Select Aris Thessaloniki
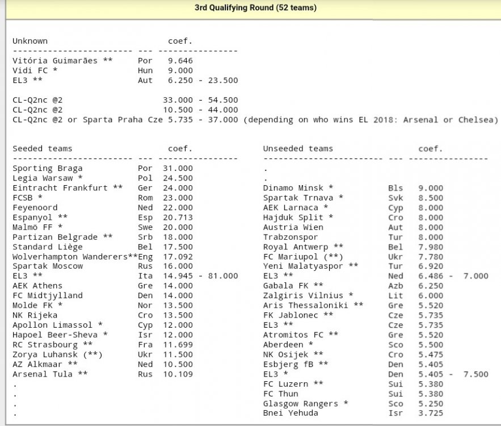501x426 pixels. [305, 306]
